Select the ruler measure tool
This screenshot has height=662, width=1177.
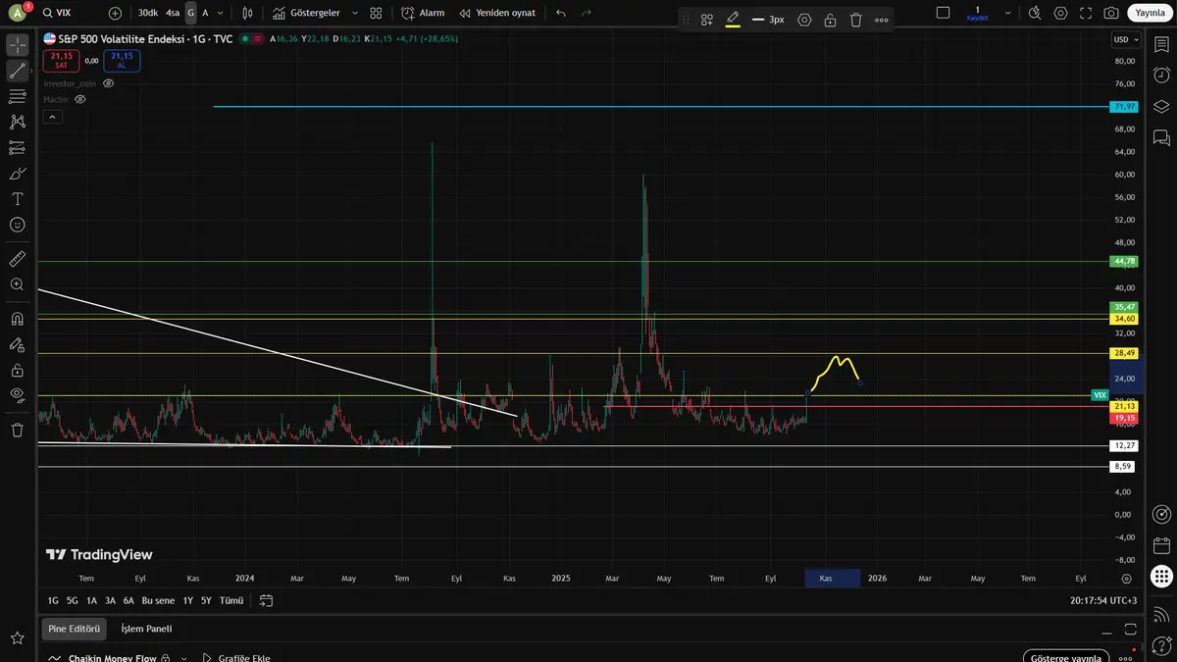(x=18, y=259)
